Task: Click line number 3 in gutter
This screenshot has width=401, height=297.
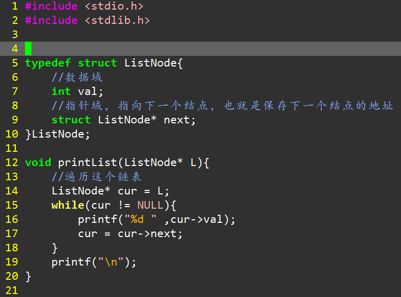Action: pyautogui.click(x=15, y=35)
